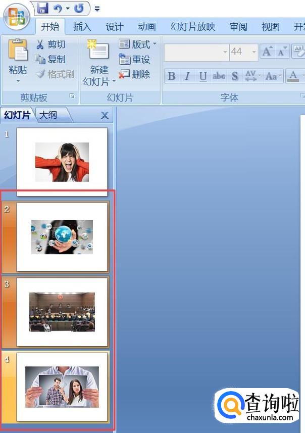The width and height of the screenshot is (305, 433).
Task: Activate the 格式刷 format painter
Action: click(55, 74)
